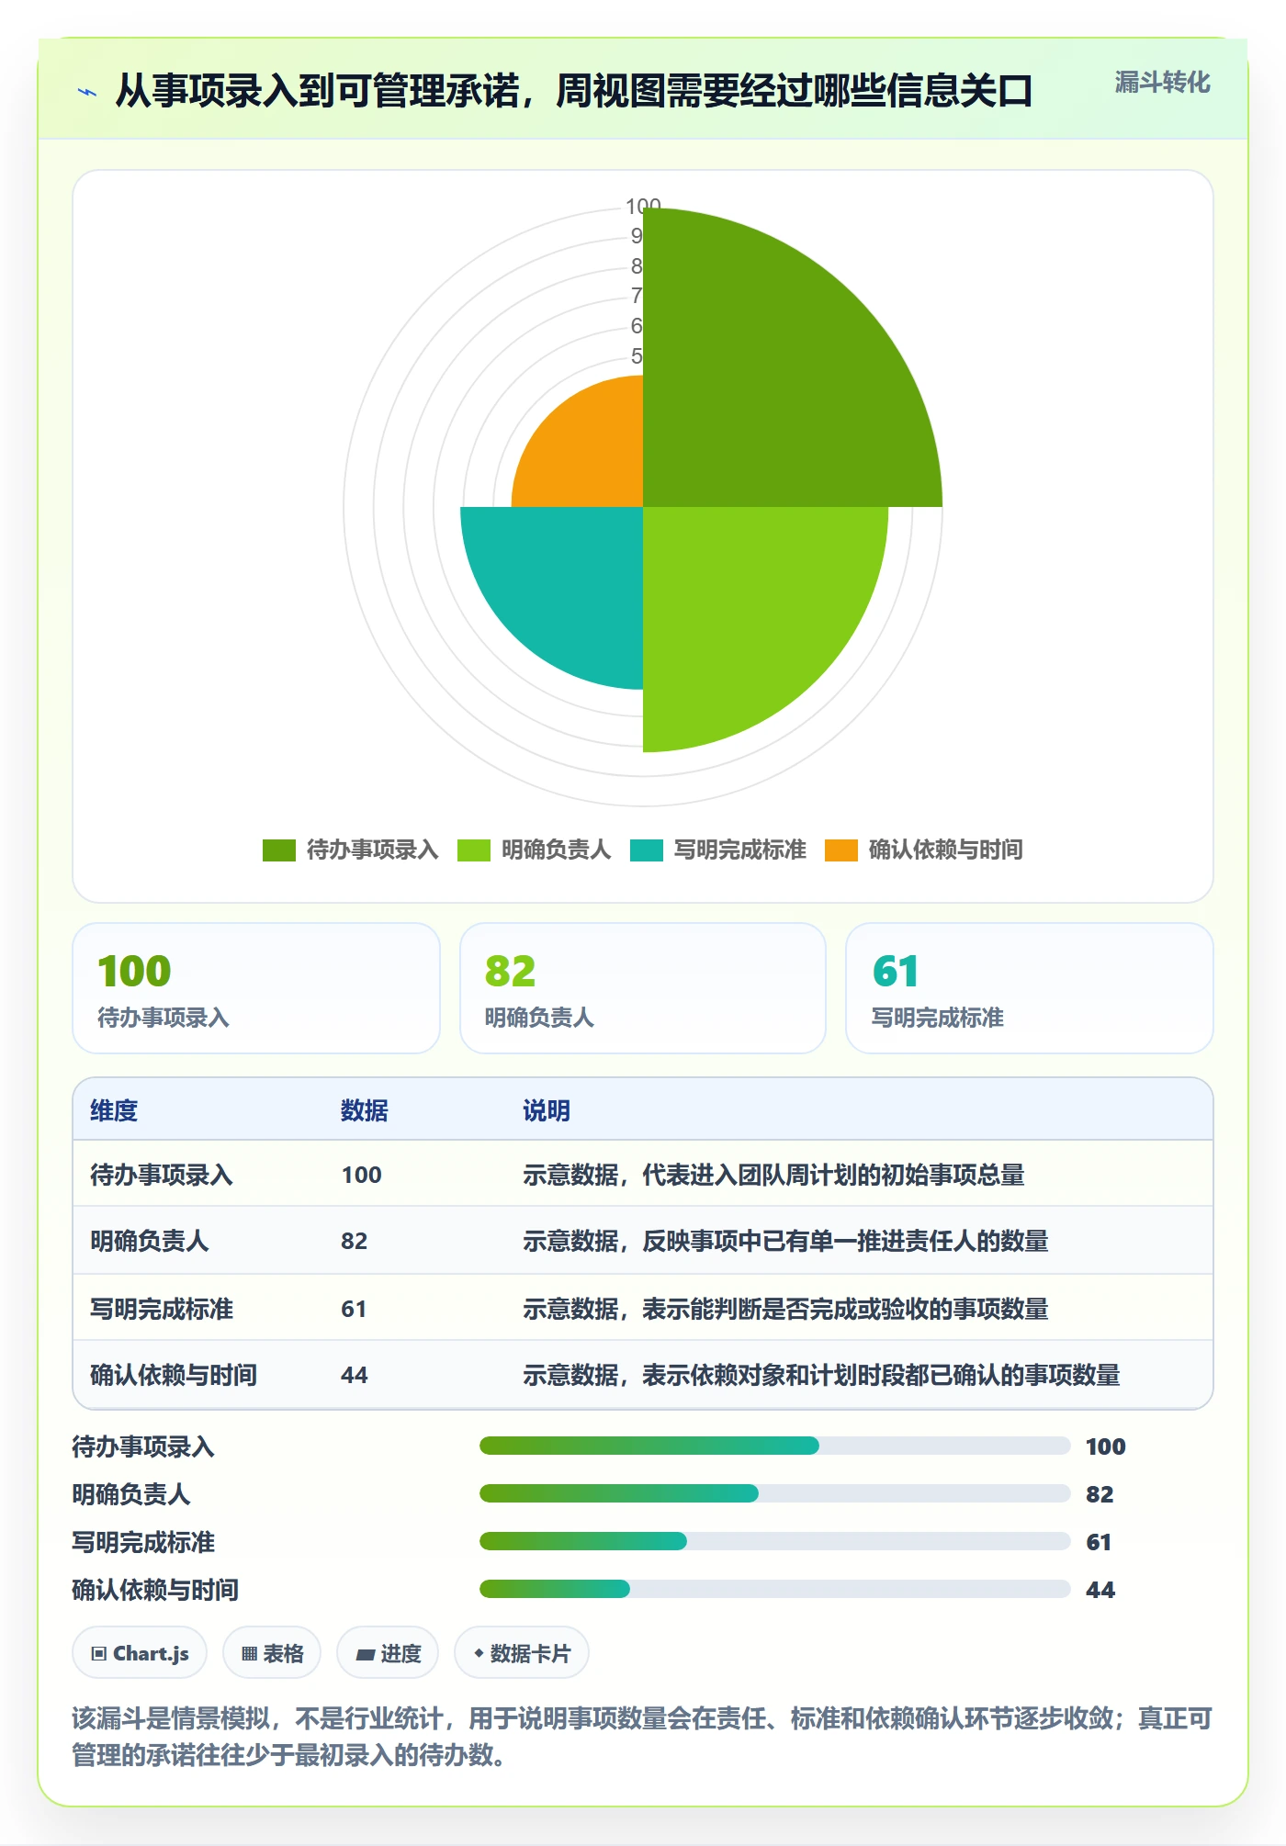Screen dimensions: 1286x1846
Task: Click the square icon in Chart.js chip
Action: pos(99,1654)
